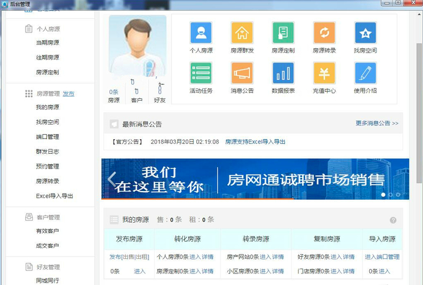The height and width of the screenshot is (285, 423).
Task: Go to previous banner slide arrow
Action: click(x=112, y=179)
